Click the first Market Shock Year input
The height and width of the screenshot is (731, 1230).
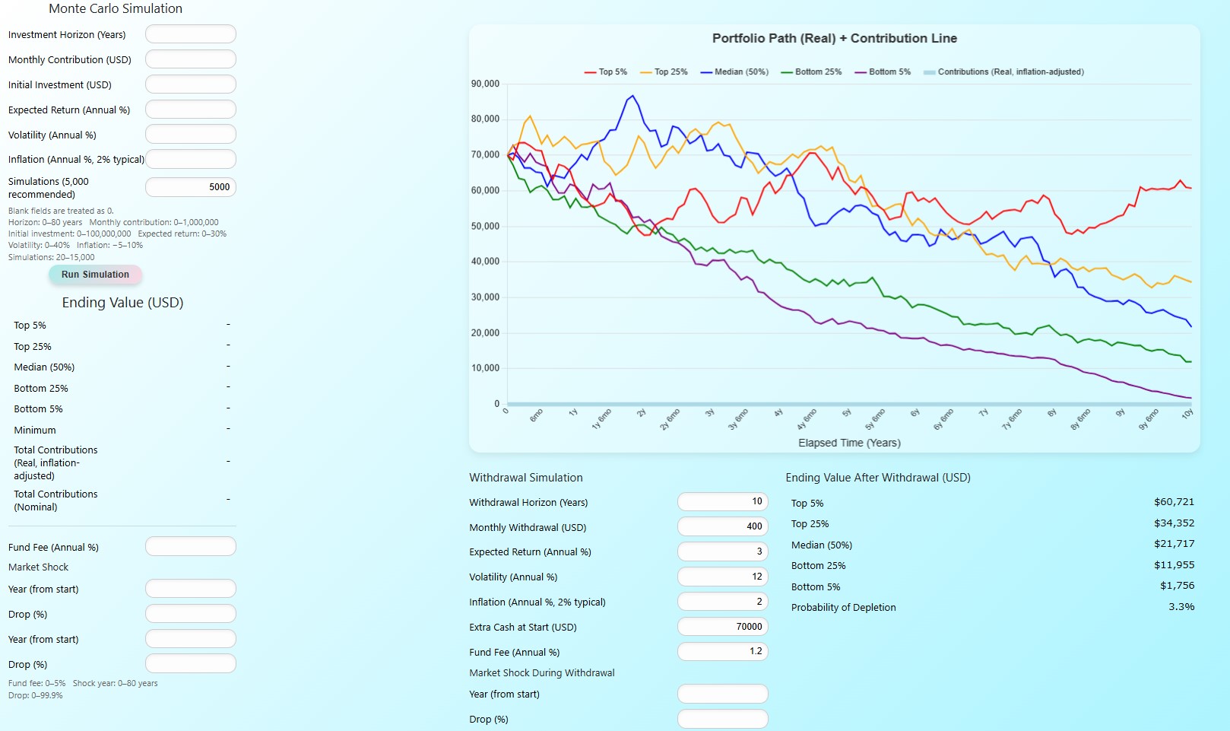pos(190,589)
